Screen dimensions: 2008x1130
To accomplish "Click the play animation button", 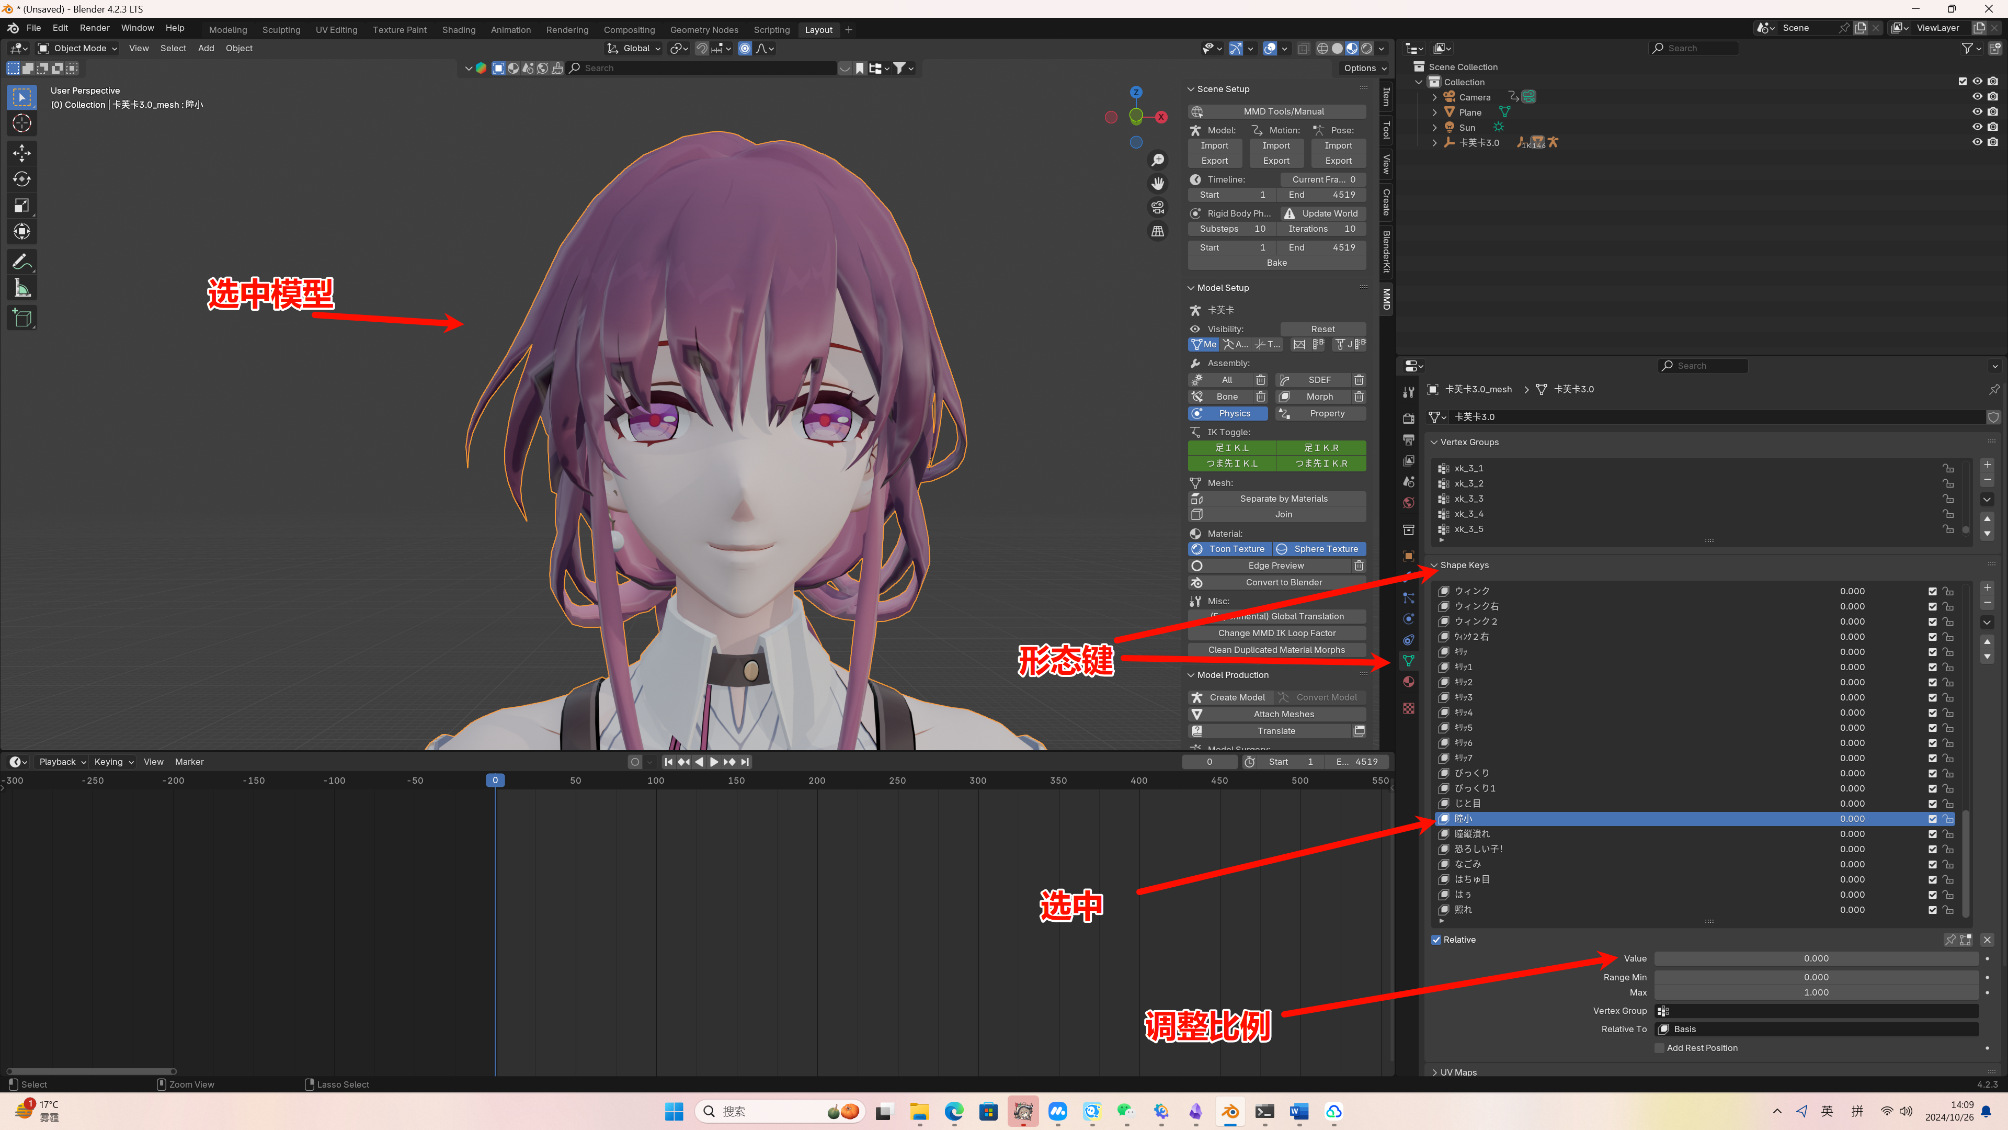I will pos(714,762).
